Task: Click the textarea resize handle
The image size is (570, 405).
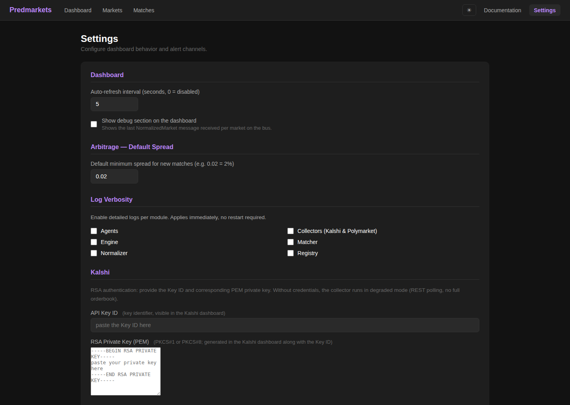Action: (x=159, y=393)
